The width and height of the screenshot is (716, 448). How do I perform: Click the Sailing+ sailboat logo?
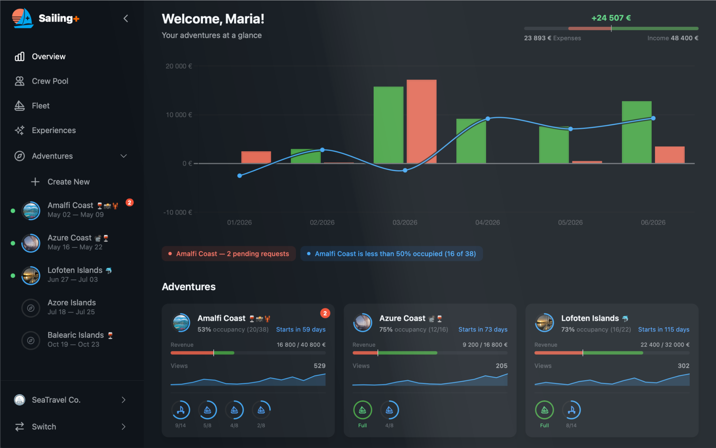point(22,18)
